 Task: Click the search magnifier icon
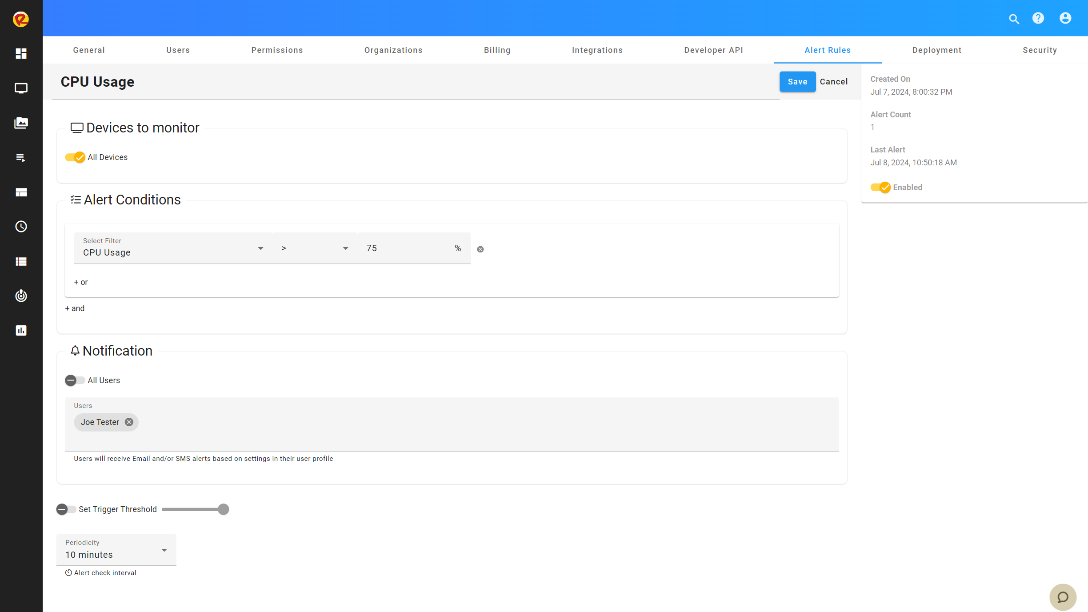1014,19
